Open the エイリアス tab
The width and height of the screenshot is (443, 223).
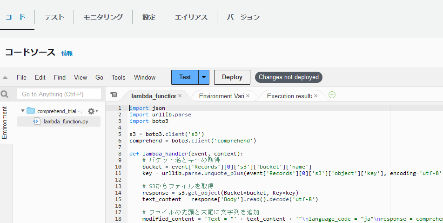(x=191, y=17)
